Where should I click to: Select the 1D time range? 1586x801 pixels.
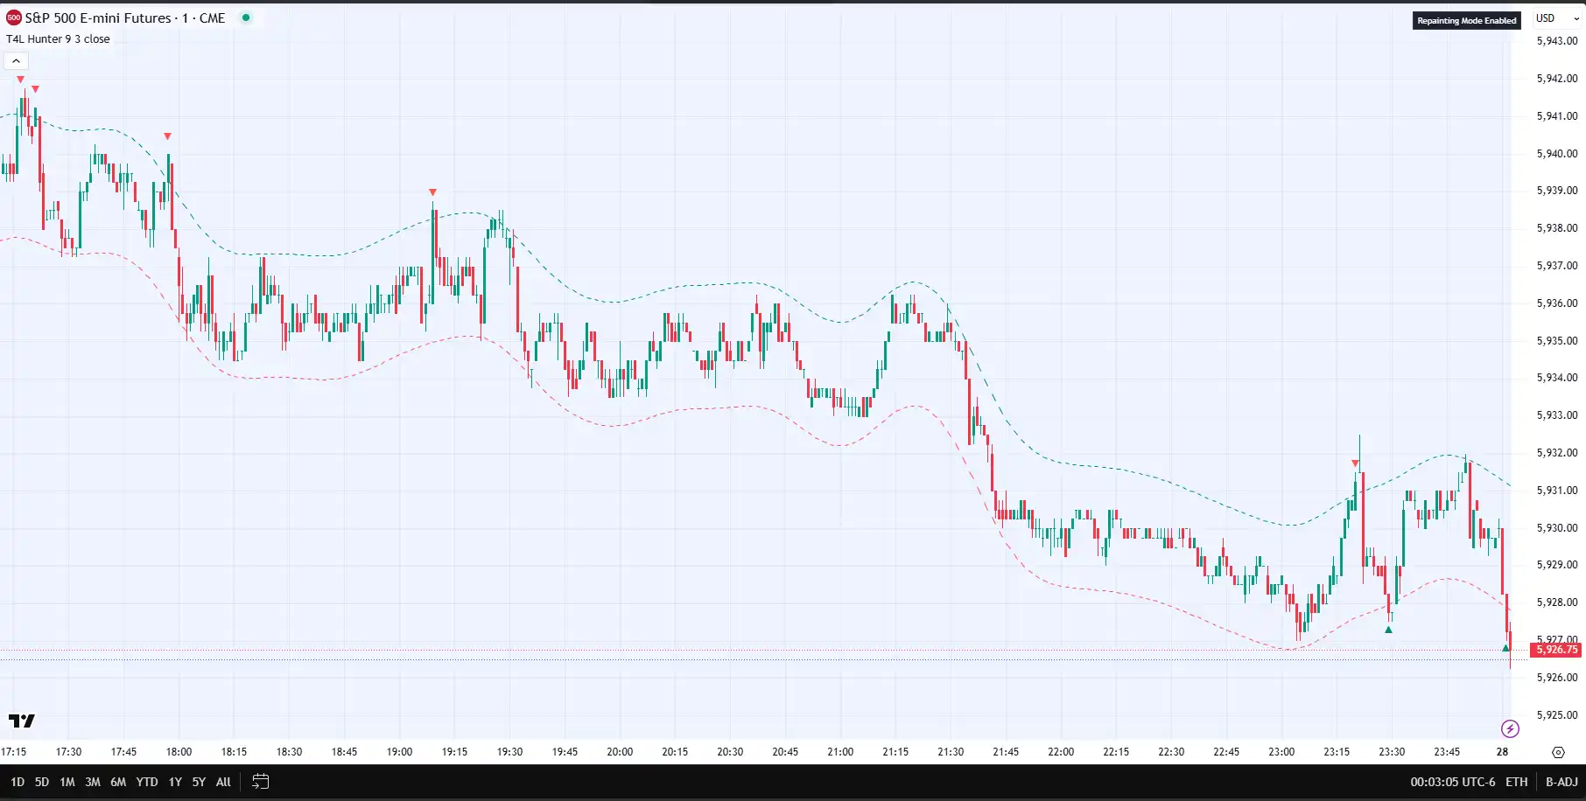(18, 782)
